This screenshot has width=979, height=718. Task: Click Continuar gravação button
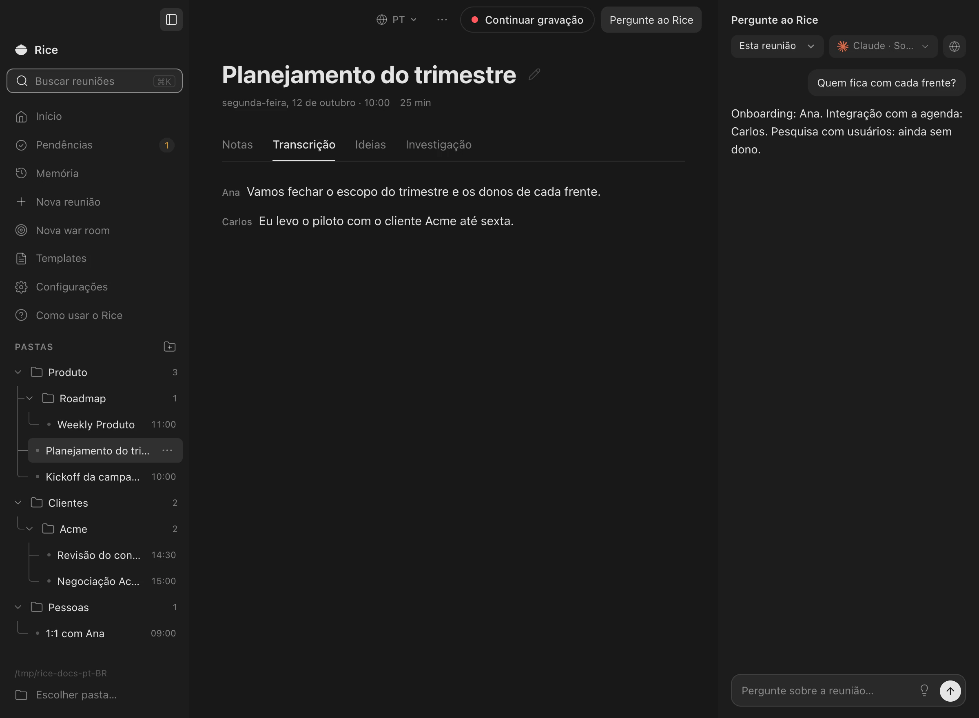coord(527,20)
